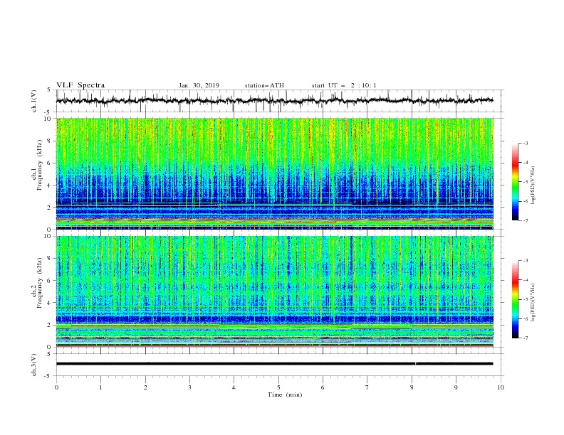Click the "1" tick on the time axis
This screenshot has width=564, height=435.
click(100, 387)
